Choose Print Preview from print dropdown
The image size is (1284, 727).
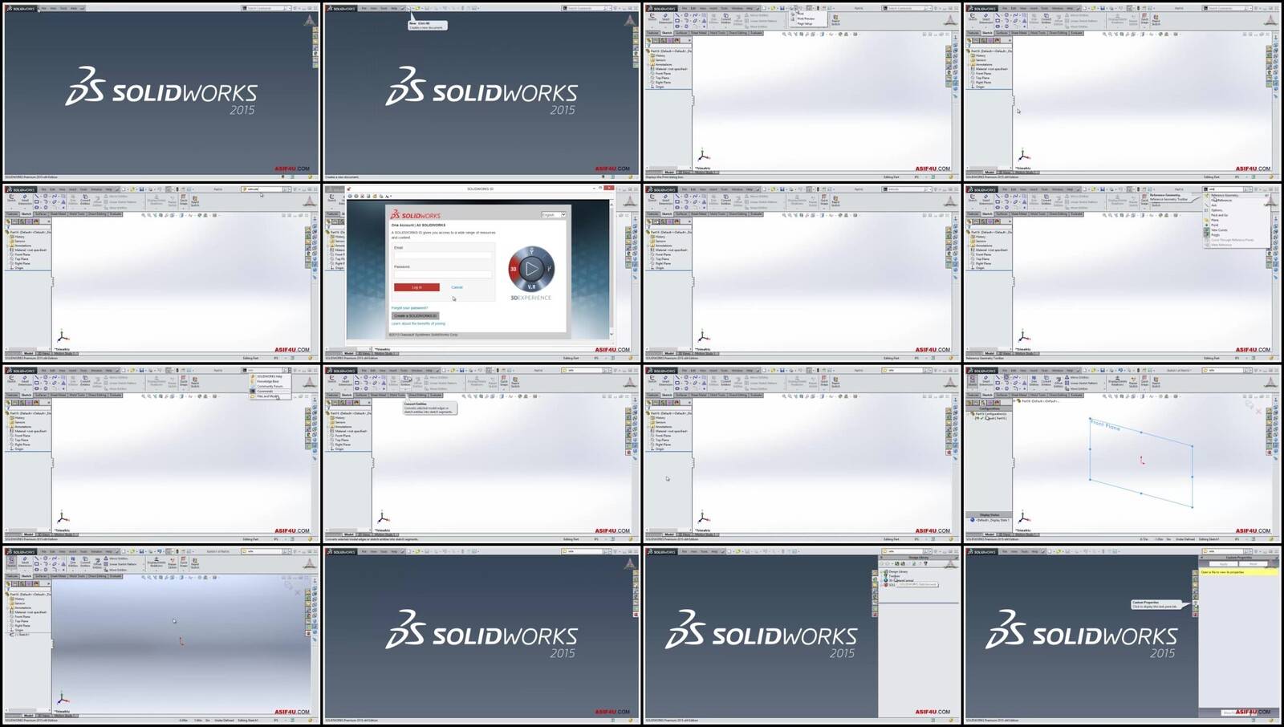(806, 18)
